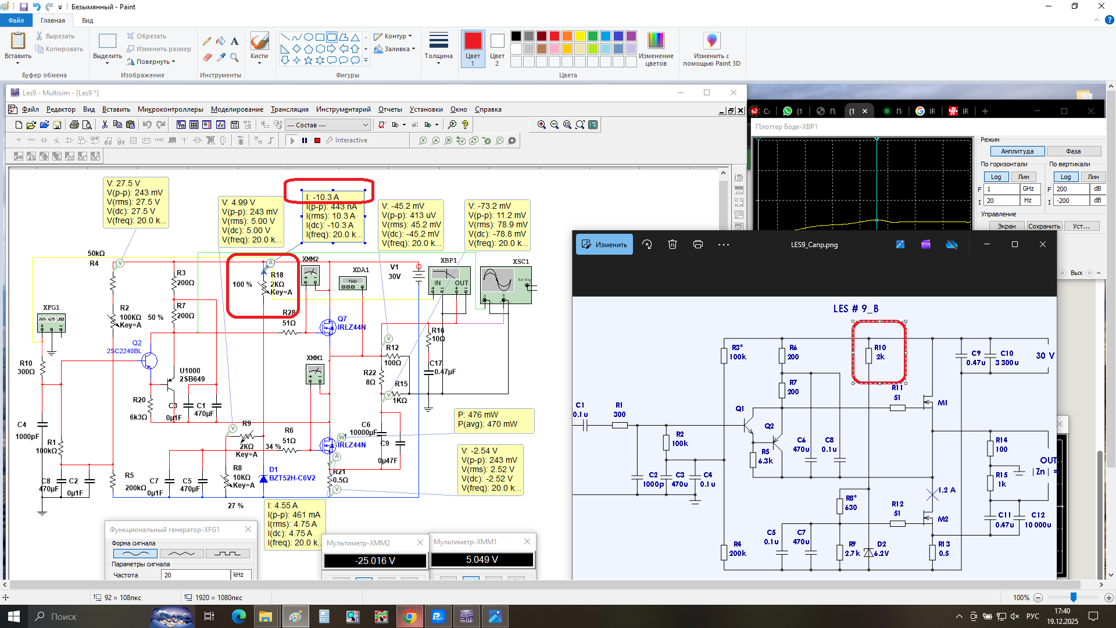1116x628 pixels.
Task: Select the Color picker eyedropper tool
Action: point(221,57)
